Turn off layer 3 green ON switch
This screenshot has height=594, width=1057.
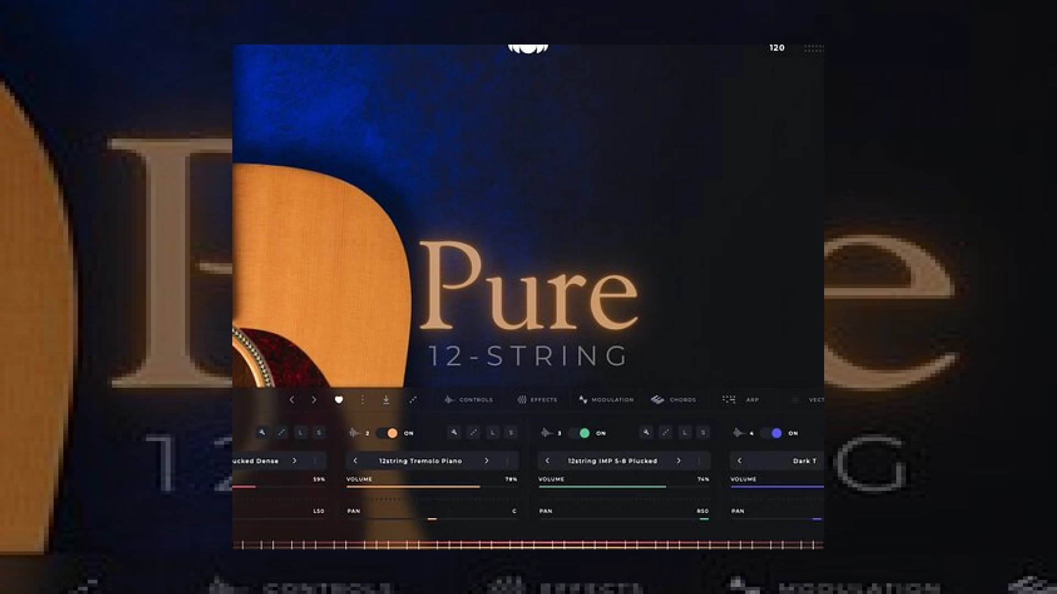click(x=580, y=433)
